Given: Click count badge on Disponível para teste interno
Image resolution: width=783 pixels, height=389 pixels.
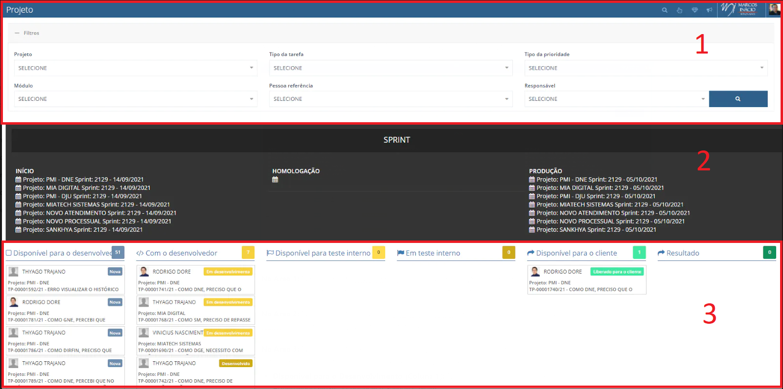Looking at the screenshot, I should click(x=379, y=252).
